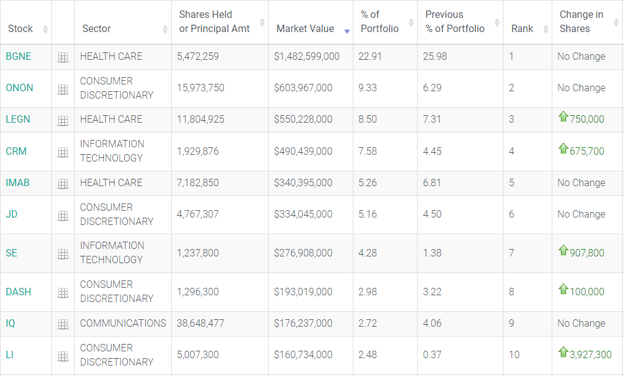Open the grid icon in BGNE row
Viewport: 624px width, 376px height.
pos(63,57)
